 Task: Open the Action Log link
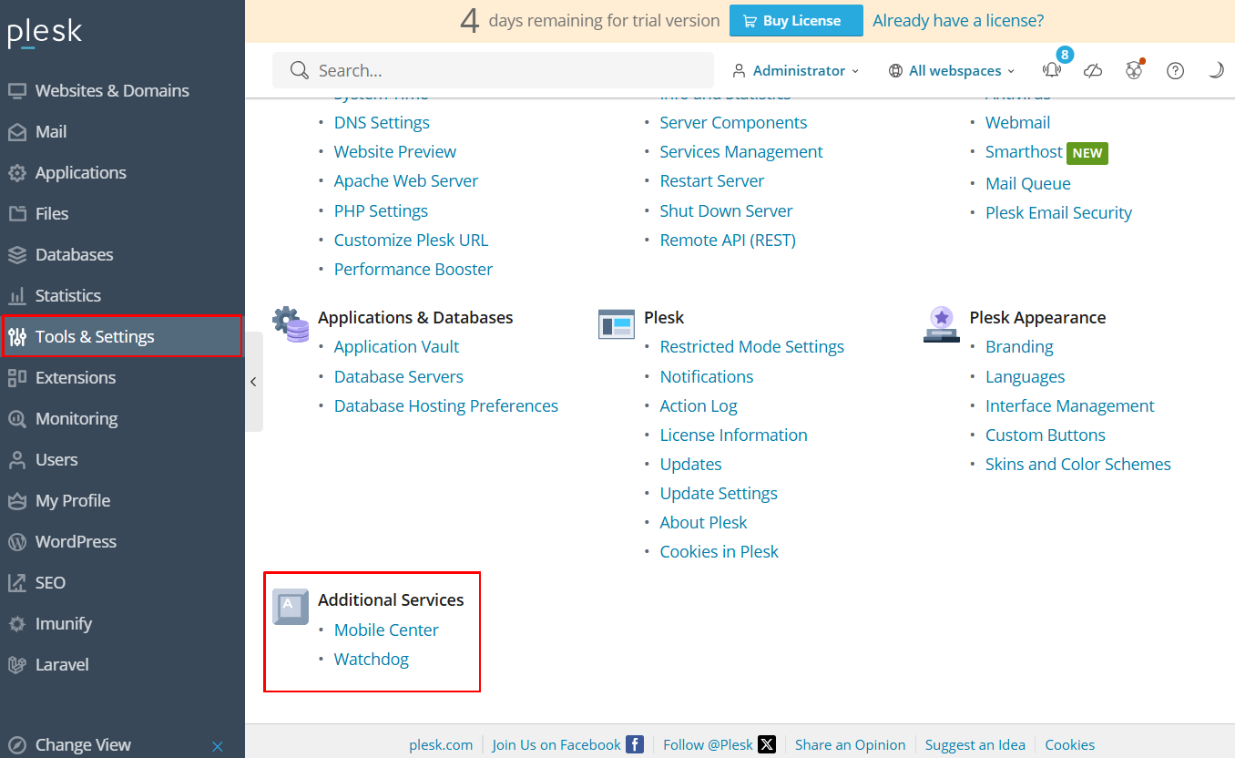pos(699,406)
